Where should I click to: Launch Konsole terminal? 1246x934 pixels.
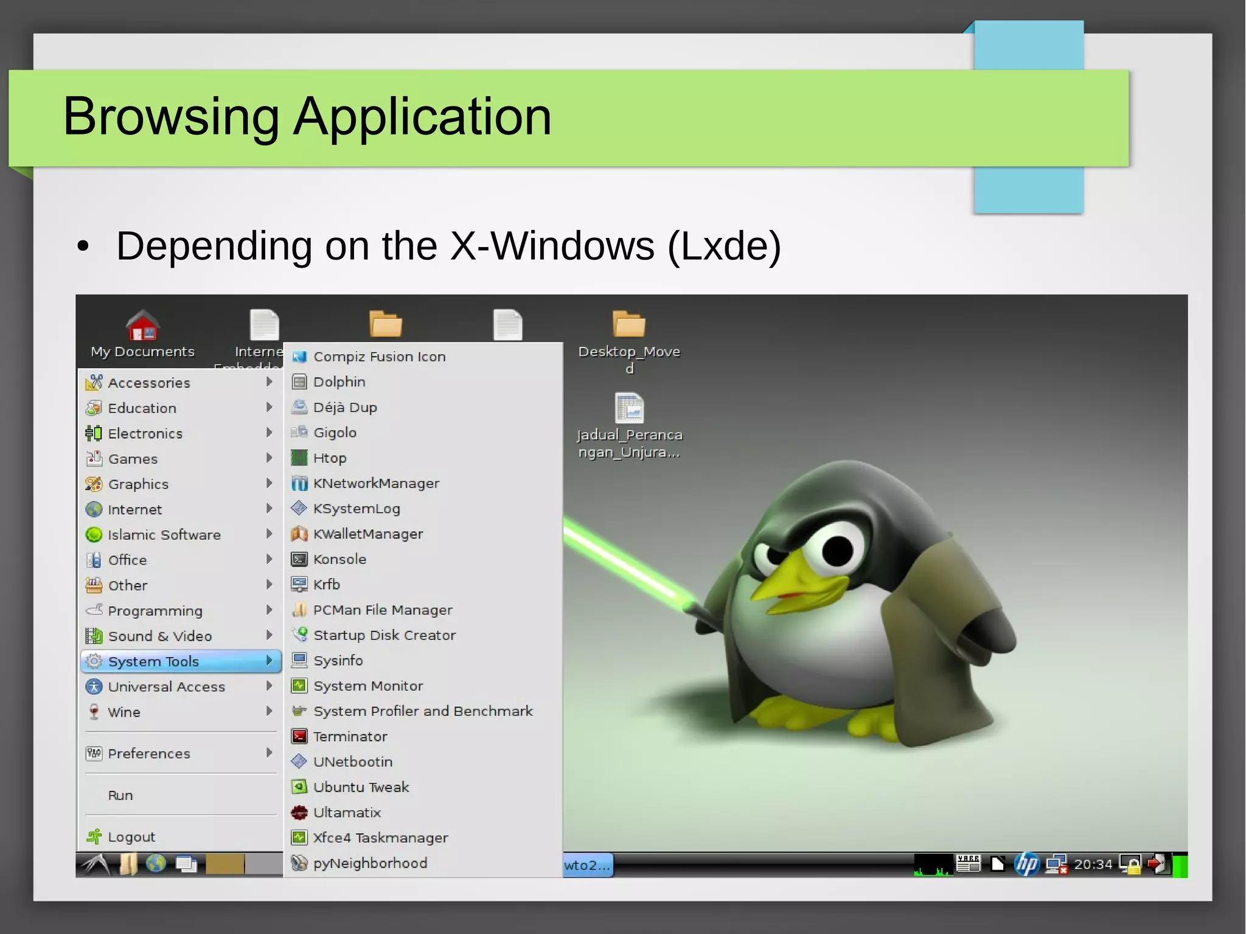[423, 559]
